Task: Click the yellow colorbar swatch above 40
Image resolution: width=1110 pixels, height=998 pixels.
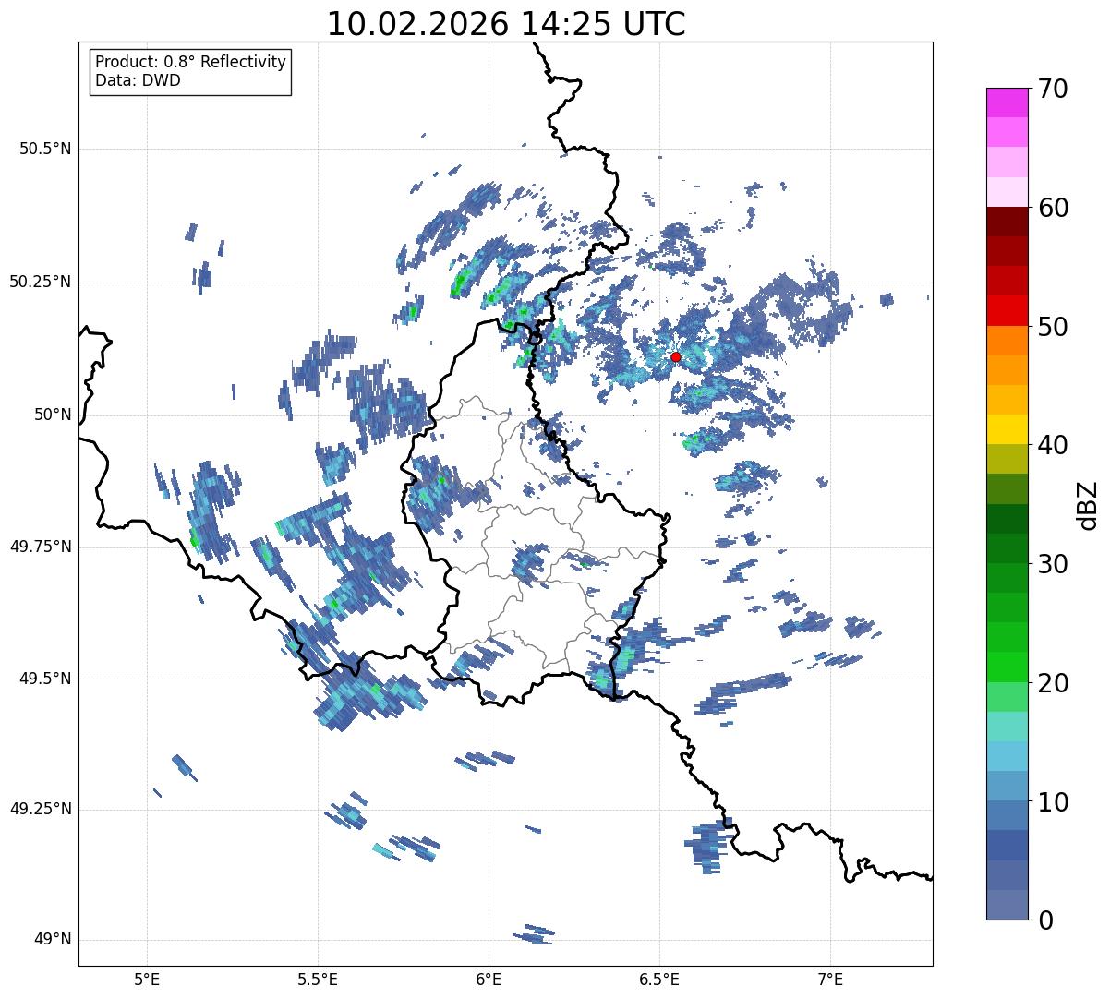Action: [1007, 429]
